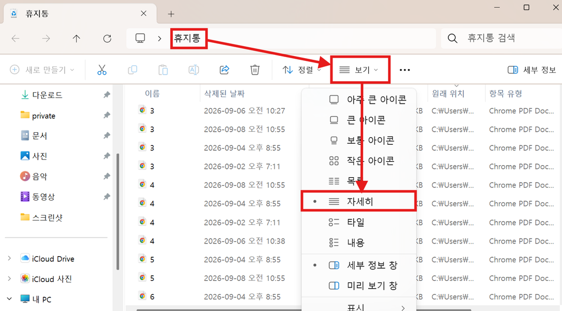Screen dimensions: 562x311
Task: Click the pin icon next to 음악
Action: tap(106, 176)
